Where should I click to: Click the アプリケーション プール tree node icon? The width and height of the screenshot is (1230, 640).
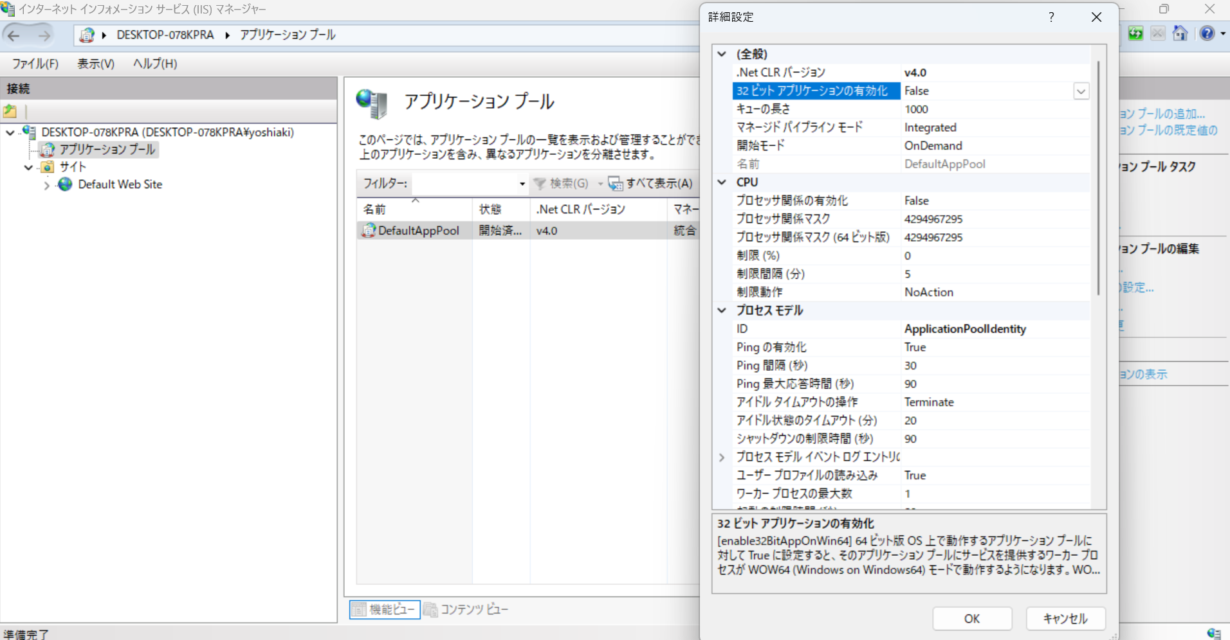(x=47, y=150)
